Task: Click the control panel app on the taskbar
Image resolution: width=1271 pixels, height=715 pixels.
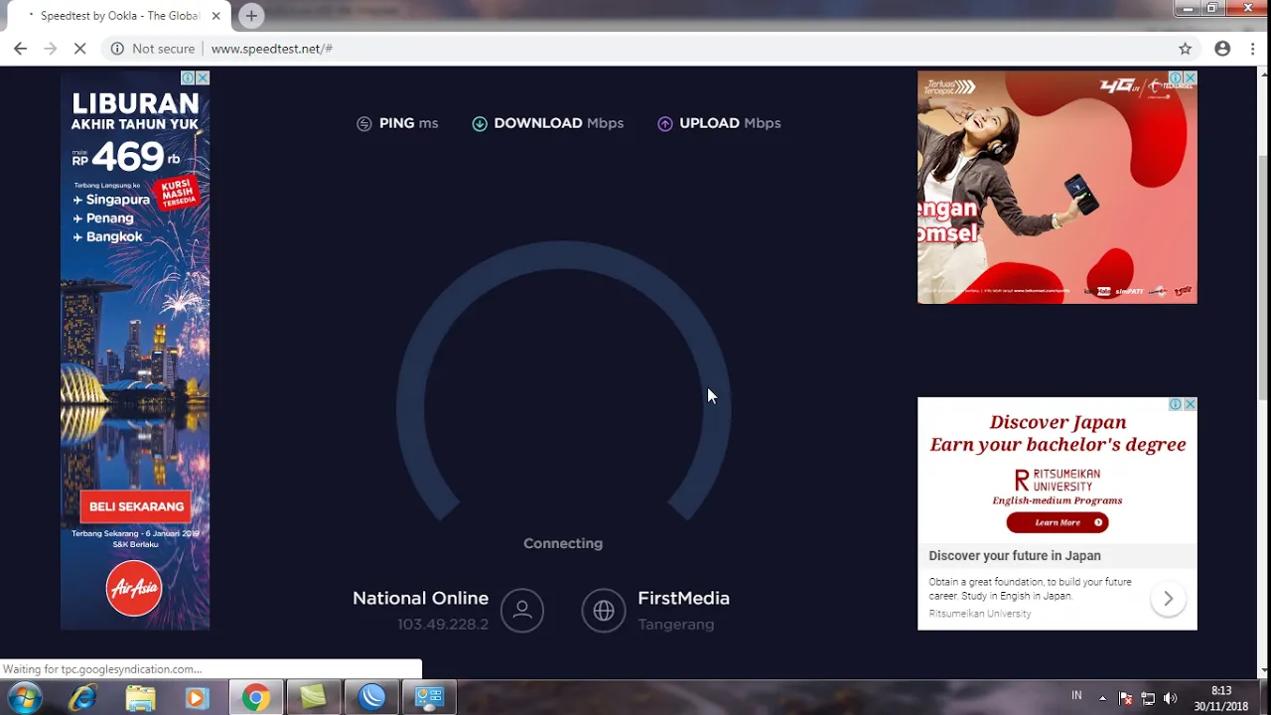Action: [x=429, y=698]
